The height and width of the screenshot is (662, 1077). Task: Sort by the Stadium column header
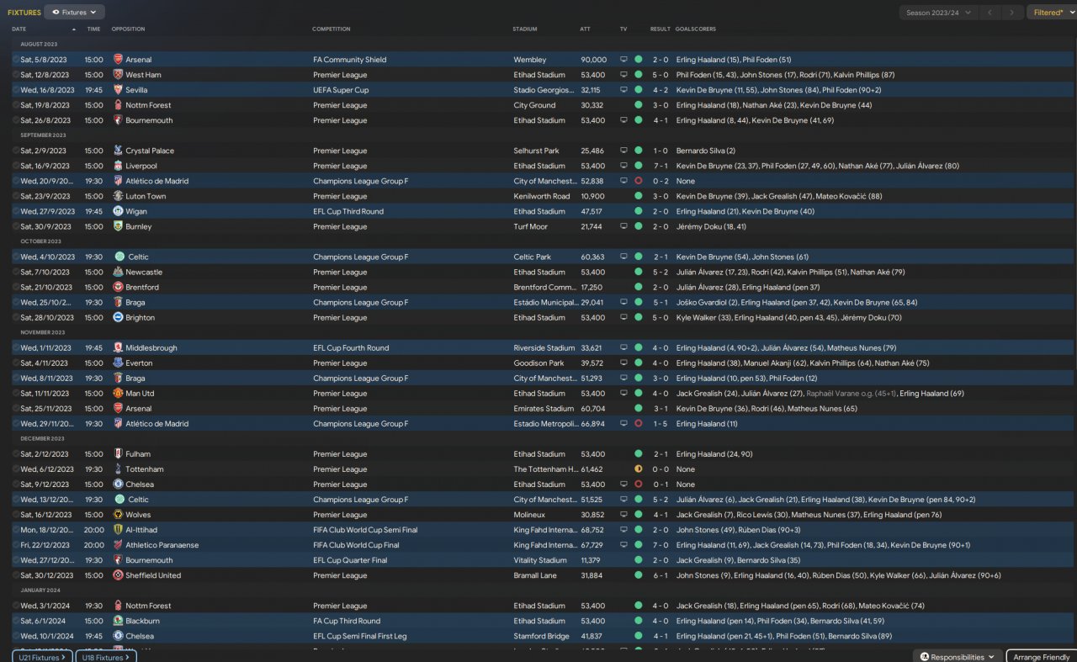pos(525,29)
